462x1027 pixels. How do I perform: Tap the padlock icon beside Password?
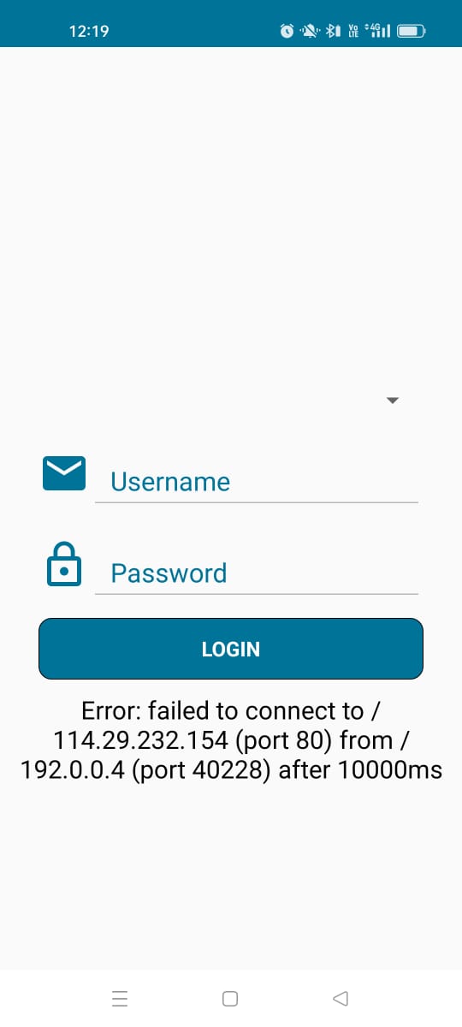64,564
